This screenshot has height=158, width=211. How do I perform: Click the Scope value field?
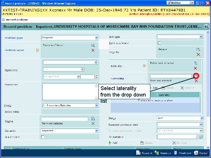(70, 112)
